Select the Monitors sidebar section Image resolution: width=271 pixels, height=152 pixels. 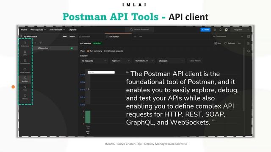pos(25,79)
